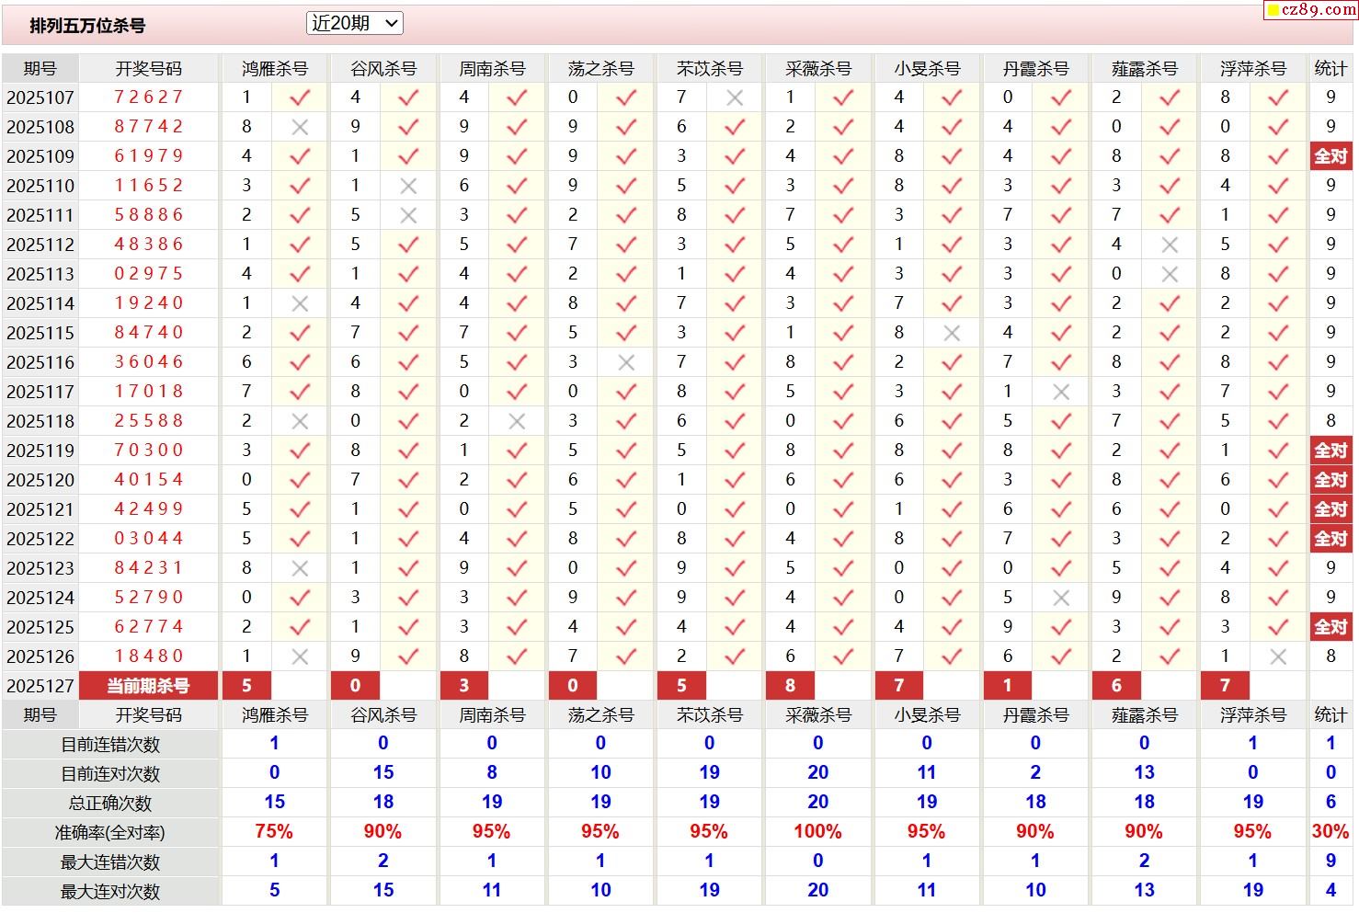Click the X mark for 荡之杀号 in row 2025116
This screenshot has width=1359, height=913.
pyautogui.click(x=626, y=362)
